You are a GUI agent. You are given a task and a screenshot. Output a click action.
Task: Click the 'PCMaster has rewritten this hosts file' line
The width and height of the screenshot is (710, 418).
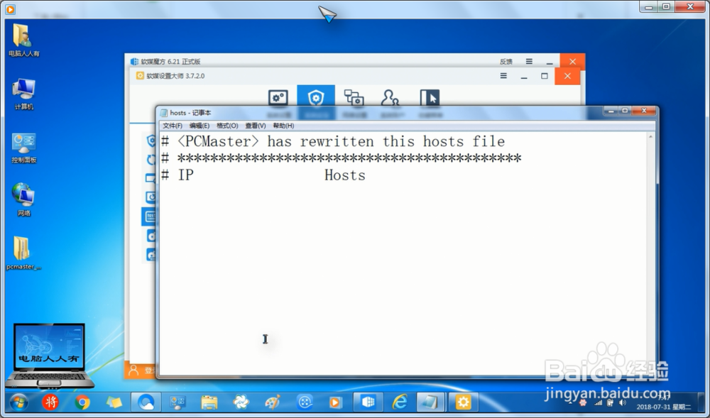[x=333, y=142]
